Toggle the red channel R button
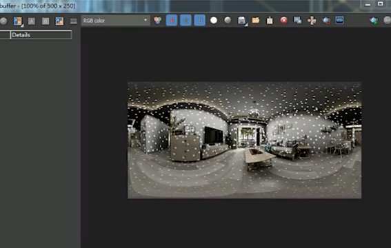 coord(172,21)
